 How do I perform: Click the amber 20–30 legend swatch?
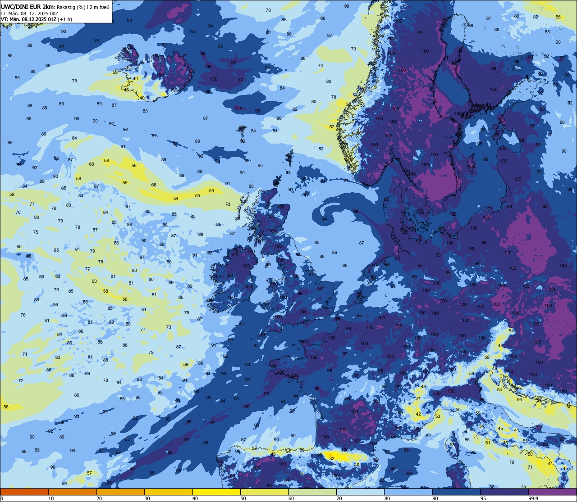[120, 492]
